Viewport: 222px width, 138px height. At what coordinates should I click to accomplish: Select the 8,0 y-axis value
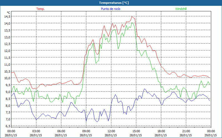8,105
